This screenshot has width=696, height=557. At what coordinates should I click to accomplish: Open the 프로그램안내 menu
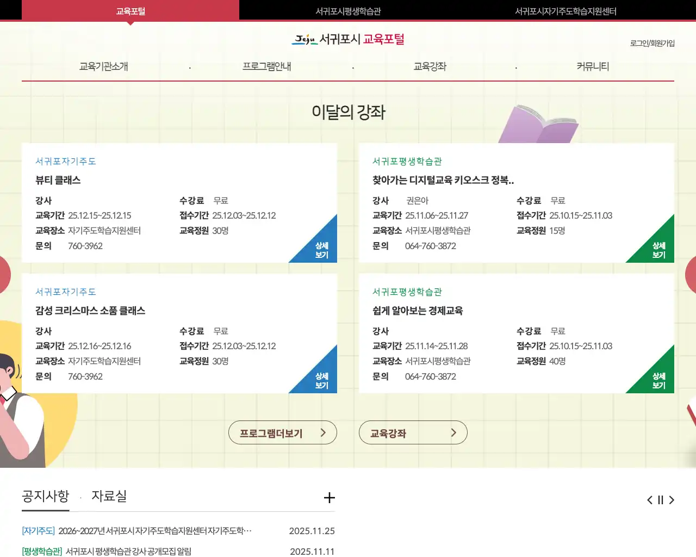click(x=266, y=66)
